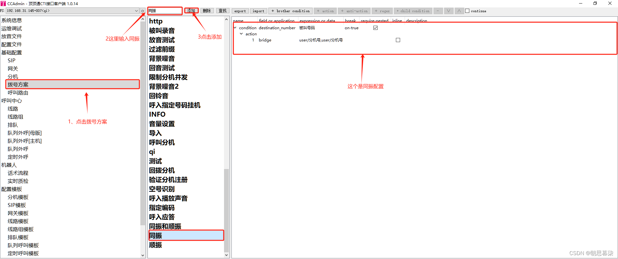The image size is (618, 259).
Task: Select the 背景噪音2 dialplan entry
Action: pyautogui.click(x=164, y=86)
